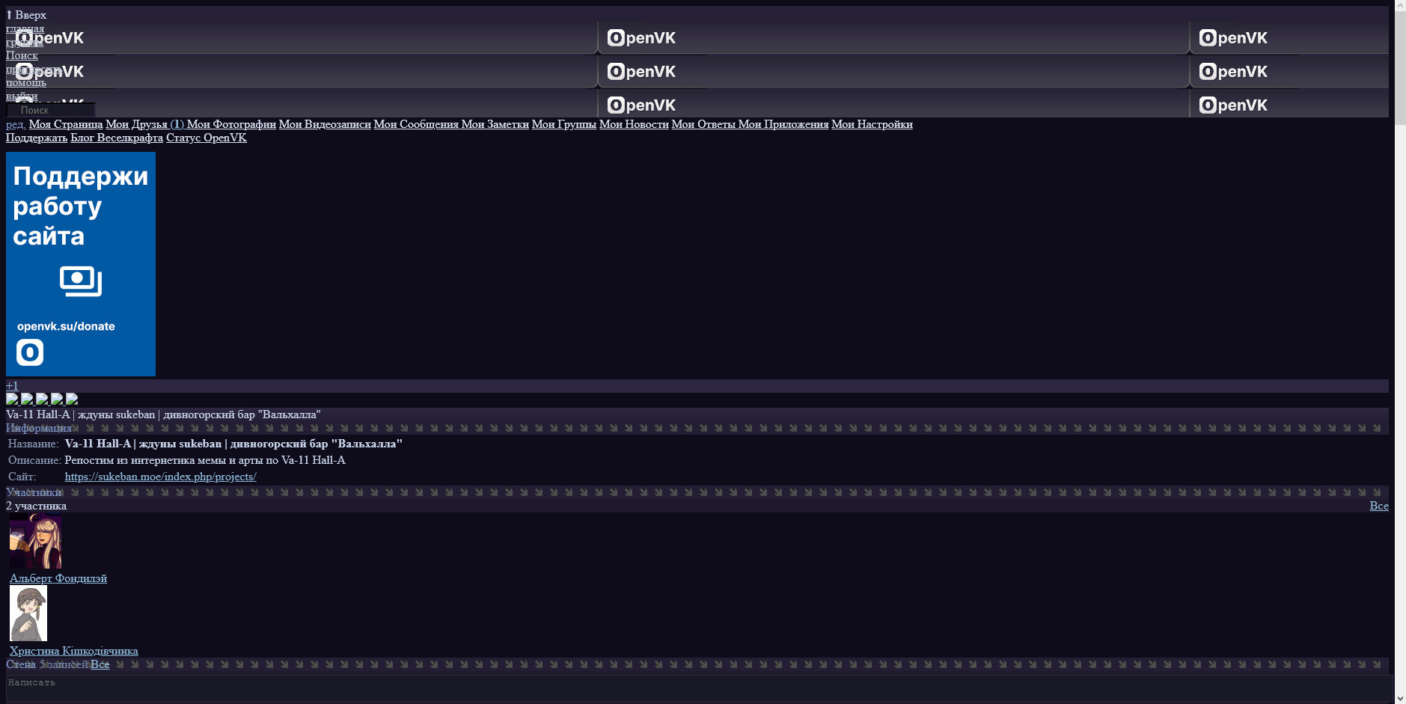Show all wall posts via Все
This screenshot has height=704, width=1406.
click(100, 664)
